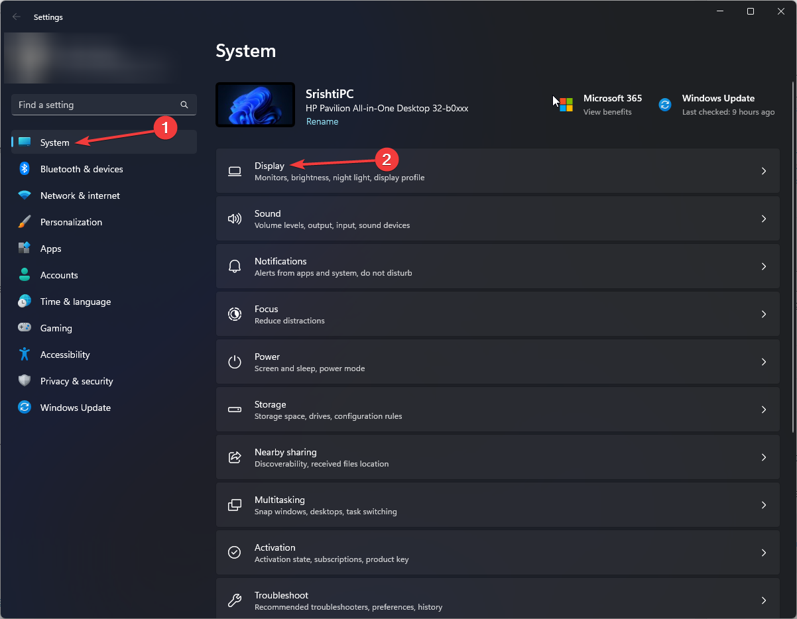Open Sound page using its chevron
This screenshot has height=619, width=797.
pos(764,219)
